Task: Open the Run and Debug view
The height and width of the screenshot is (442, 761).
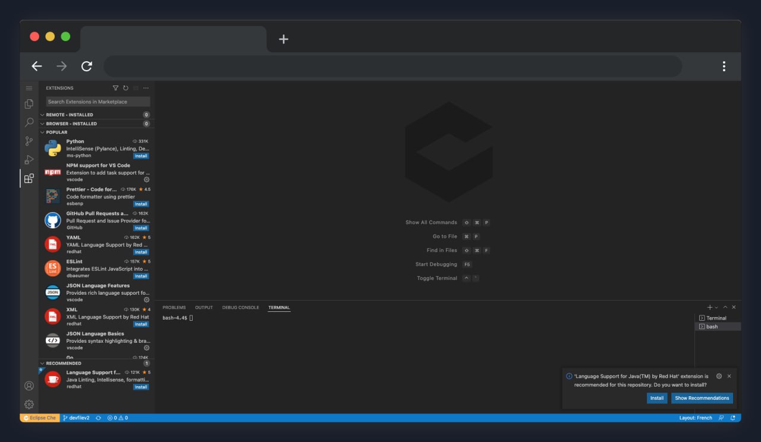Action: click(x=29, y=159)
